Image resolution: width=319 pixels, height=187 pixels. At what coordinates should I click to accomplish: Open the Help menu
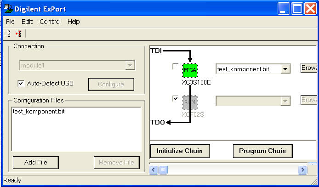[74, 22]
